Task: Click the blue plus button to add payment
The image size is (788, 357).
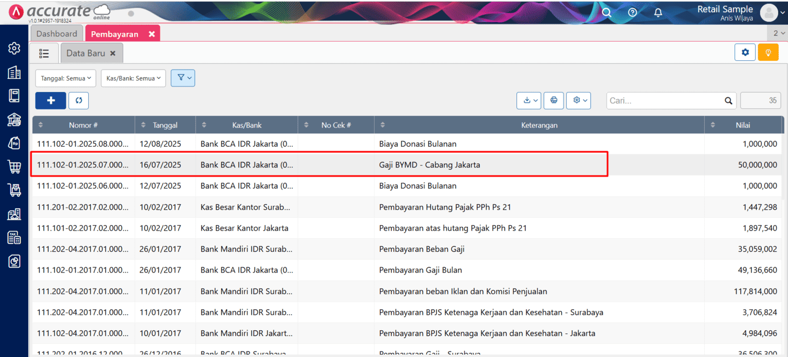Action: click(50, 100)
